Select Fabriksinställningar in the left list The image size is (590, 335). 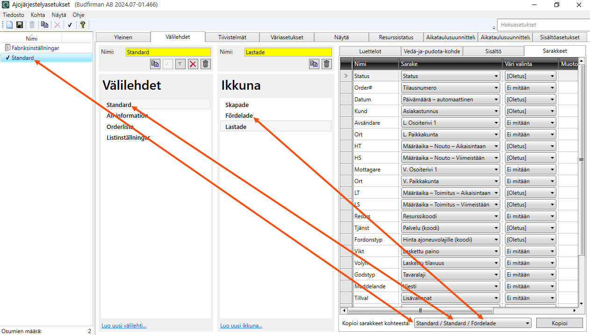(x=35, y=48)
